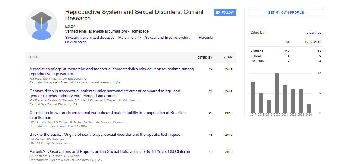
Task: Click GET MY OWN PROFILE button
Action: pos(286,13)
